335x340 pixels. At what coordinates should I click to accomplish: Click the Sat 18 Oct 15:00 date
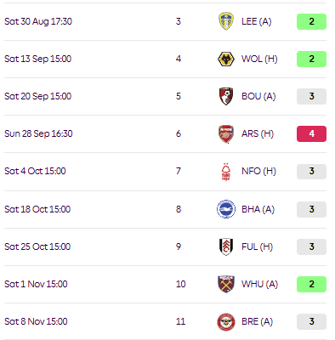(37, 209)
